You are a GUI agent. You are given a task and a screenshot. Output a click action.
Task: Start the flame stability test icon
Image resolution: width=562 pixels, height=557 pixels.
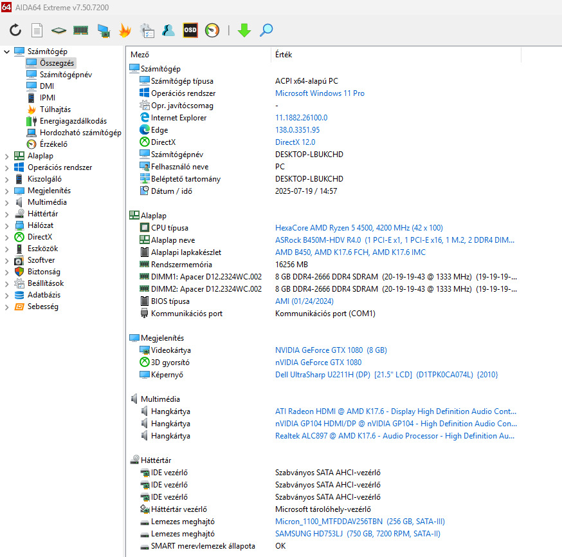tap(125, 30)
